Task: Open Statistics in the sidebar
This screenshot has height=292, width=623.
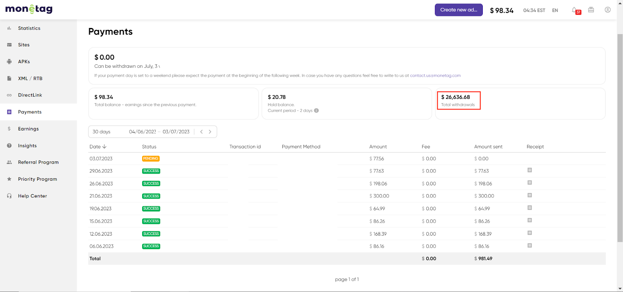Action: (x=29, y=28)
